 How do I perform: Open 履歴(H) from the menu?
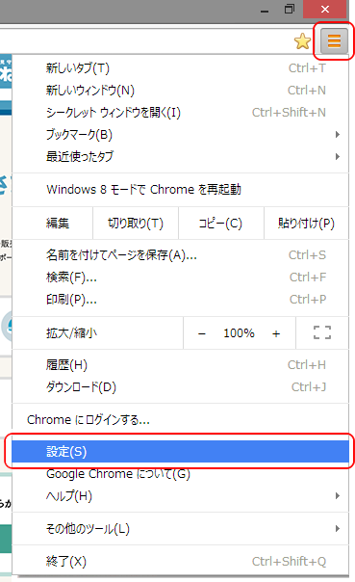pos(181,365)
